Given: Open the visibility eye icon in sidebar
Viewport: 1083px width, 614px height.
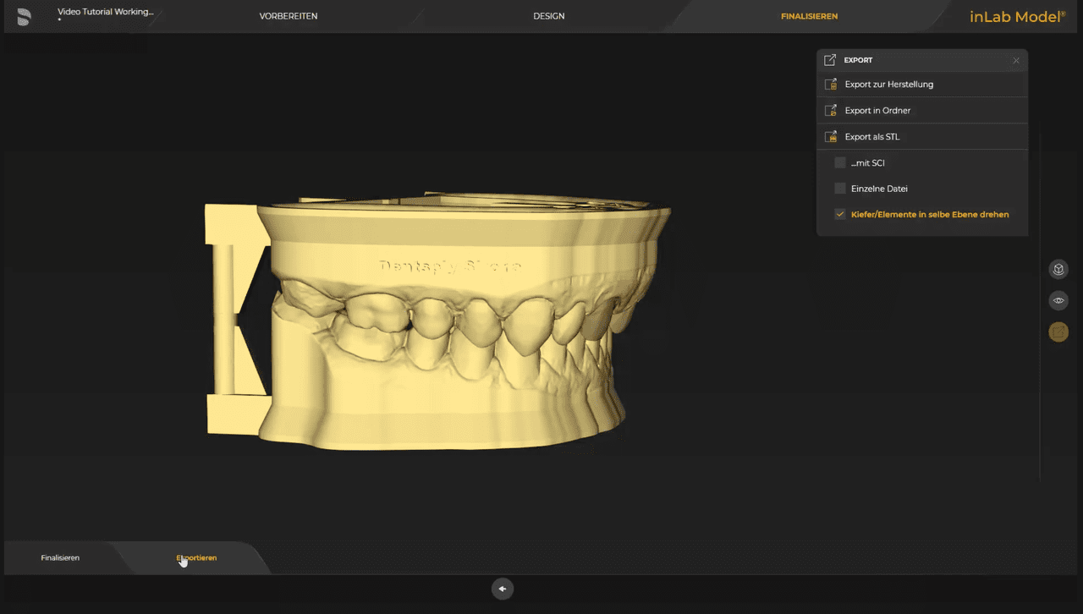Looking at the screenshot, I should click(x=1058, y=300).
